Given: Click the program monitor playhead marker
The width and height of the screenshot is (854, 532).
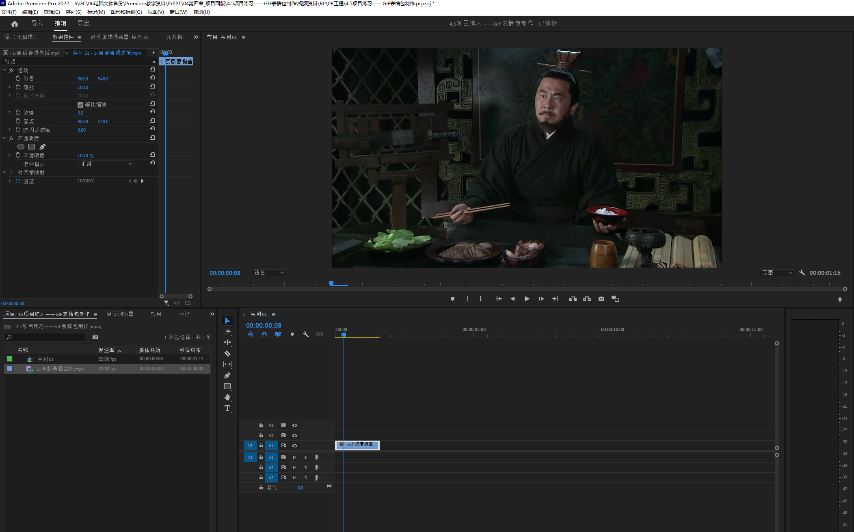Looking at the screenshot, I should 331,283.
